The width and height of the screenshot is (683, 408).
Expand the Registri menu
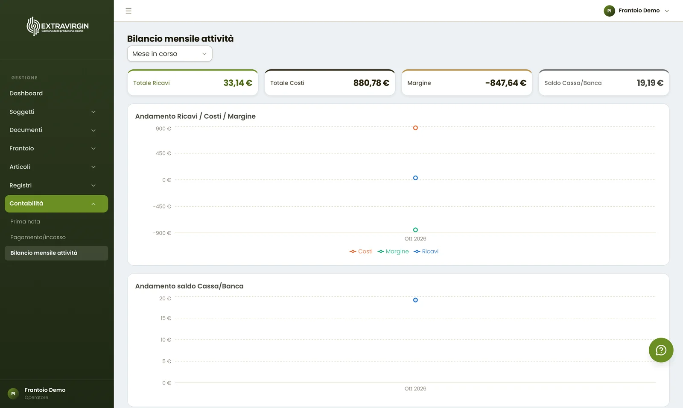tap(56, 185)
